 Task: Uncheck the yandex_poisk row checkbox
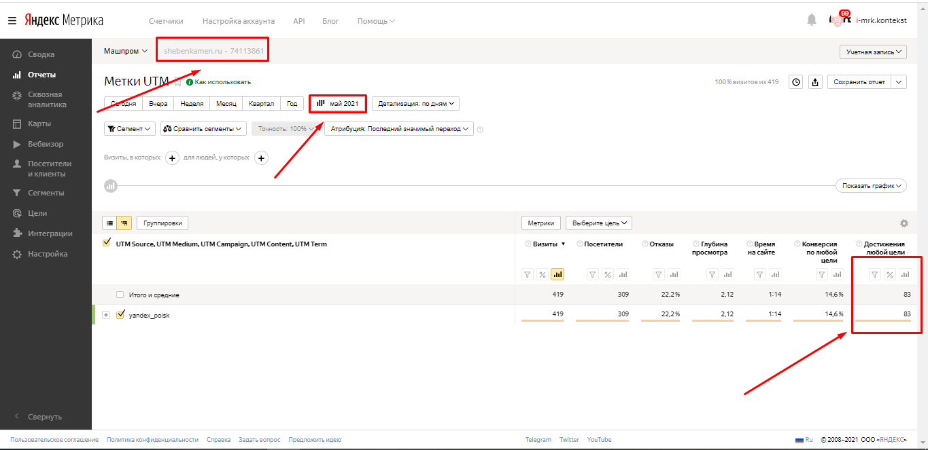tap(121, 315)
